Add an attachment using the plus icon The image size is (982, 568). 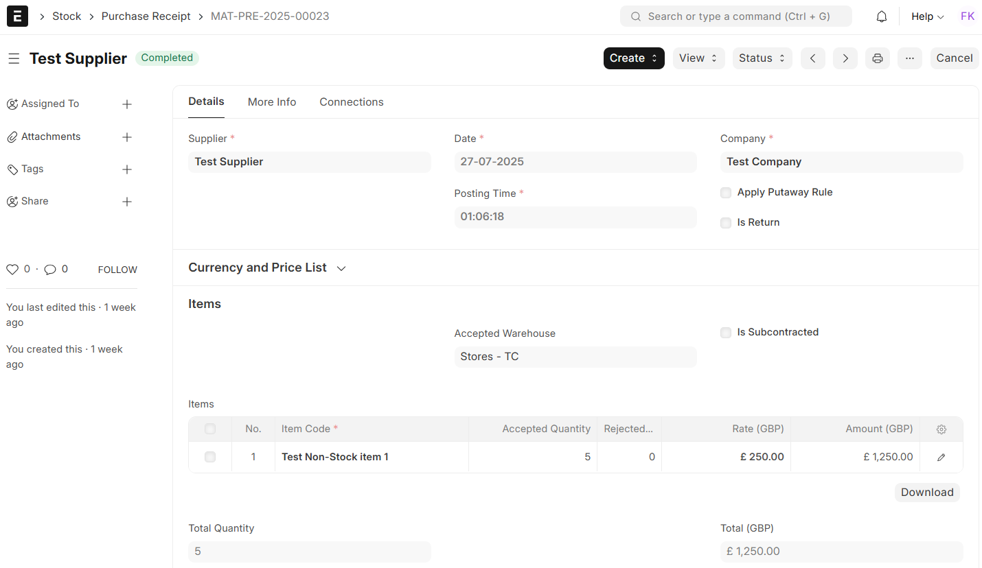126,137
